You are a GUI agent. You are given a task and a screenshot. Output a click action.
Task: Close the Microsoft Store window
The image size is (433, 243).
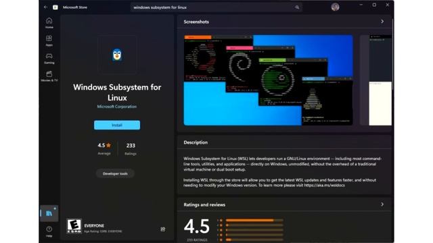click(x=388, y=5)
